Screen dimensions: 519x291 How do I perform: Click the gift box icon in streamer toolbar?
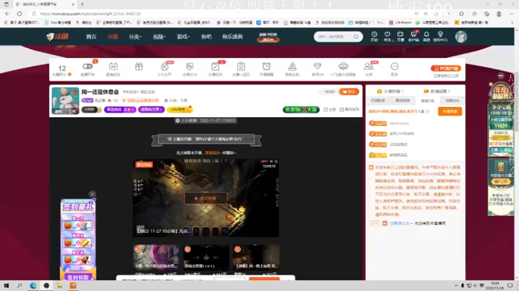tap(139, 67)
